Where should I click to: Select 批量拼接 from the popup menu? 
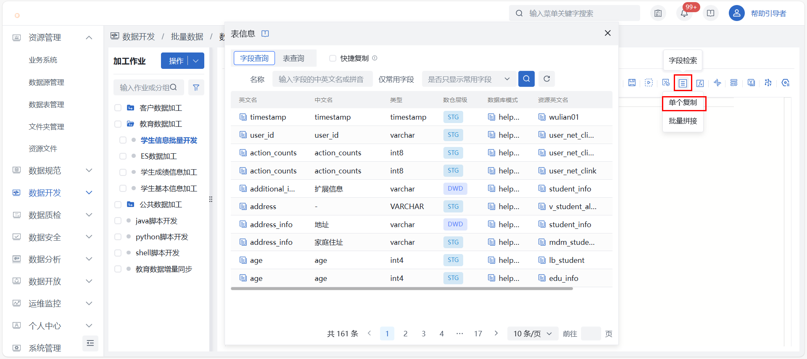[683, 121]
